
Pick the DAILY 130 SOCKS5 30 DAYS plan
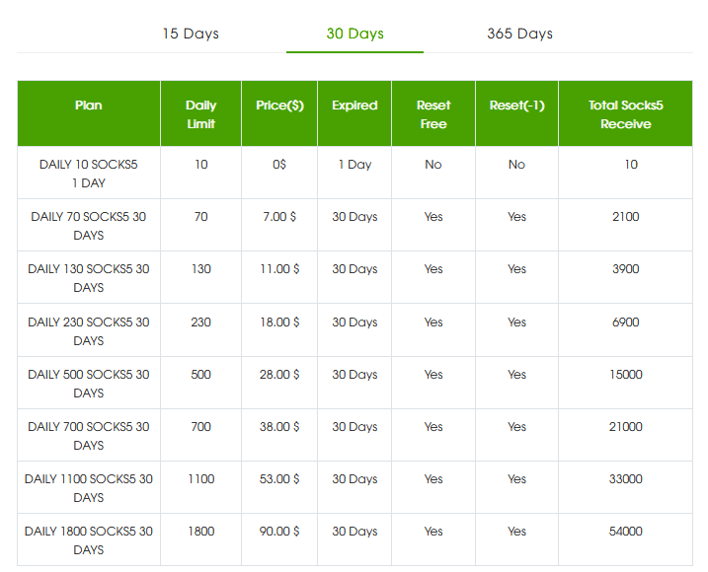89,278
